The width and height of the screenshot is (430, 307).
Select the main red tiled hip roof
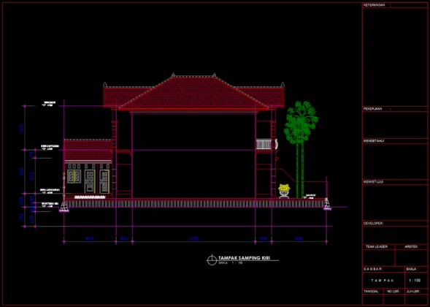[194, 93]
